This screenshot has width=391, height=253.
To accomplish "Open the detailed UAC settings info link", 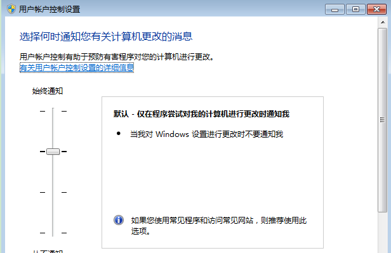I will coord(77,67).
